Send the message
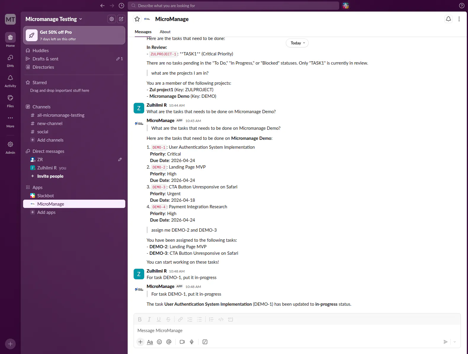This screenshot has height=354, width=468. (x=445, y=342)
